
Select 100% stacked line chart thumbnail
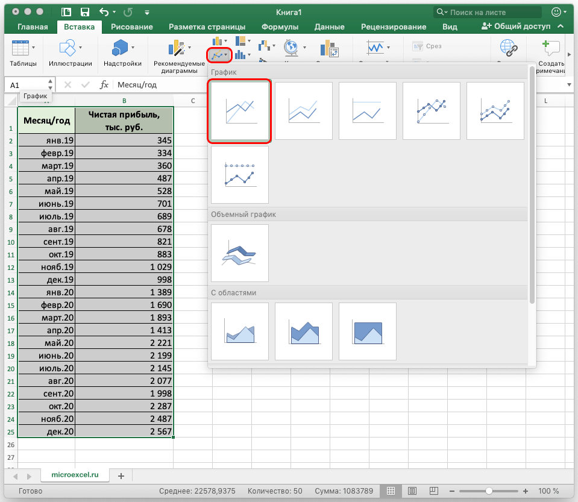tap(368, 111)
